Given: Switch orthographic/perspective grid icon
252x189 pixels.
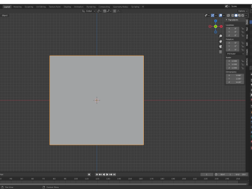Looking at the screenshot, I should click(220, 52).
